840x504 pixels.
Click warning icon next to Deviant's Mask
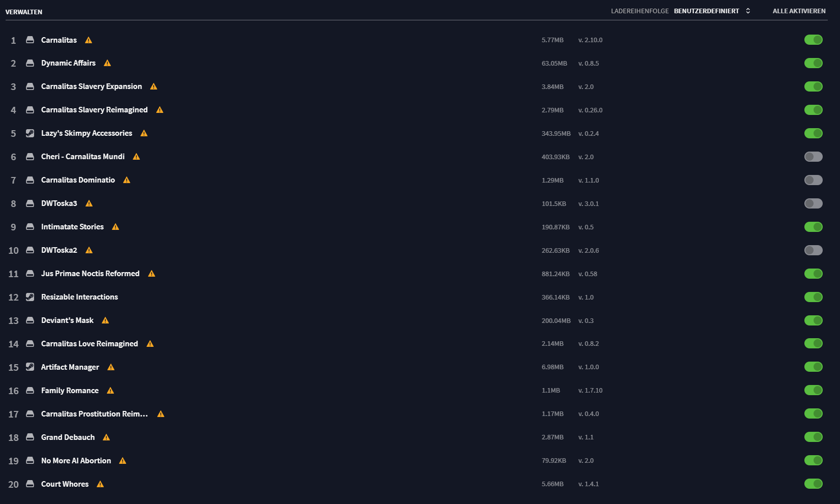click(105, 321)
